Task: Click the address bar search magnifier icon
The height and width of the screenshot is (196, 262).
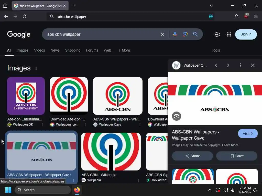Action: click(52, 16)
